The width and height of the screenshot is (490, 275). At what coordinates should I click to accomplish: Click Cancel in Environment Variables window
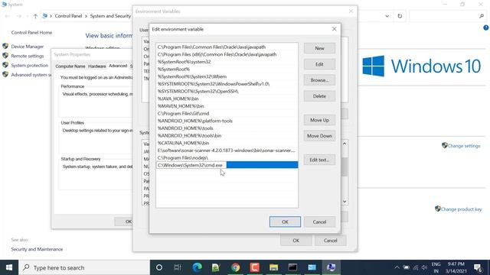(x=330, y=241)
